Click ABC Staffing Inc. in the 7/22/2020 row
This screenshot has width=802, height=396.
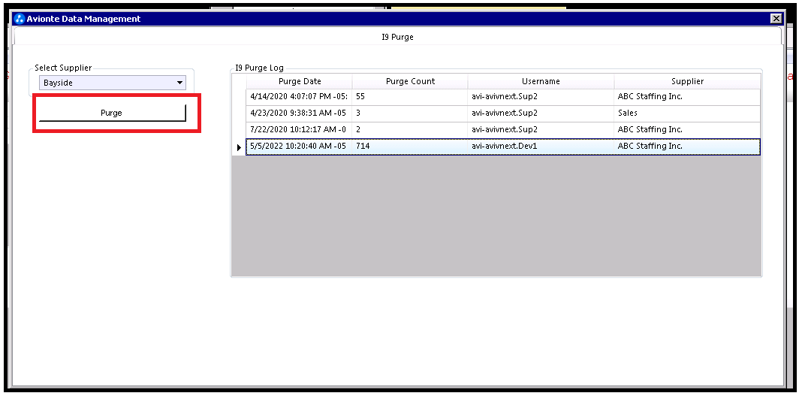(x=687, y=129)
